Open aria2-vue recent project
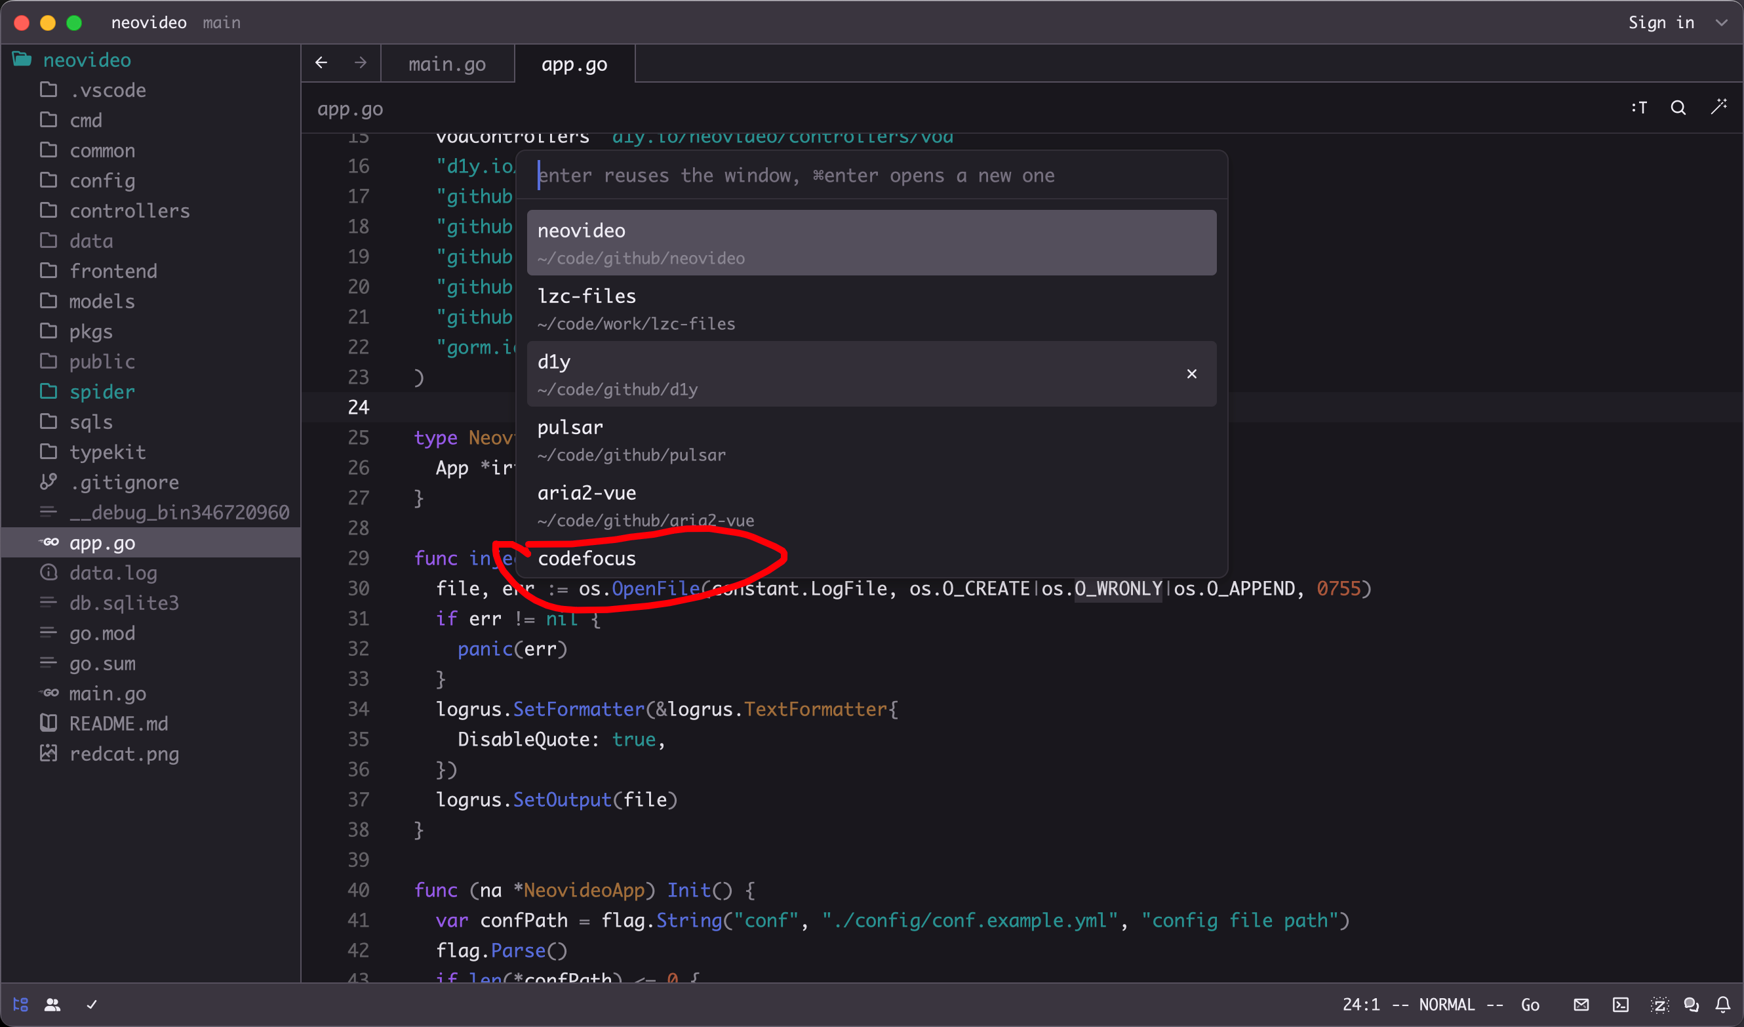This screenshot has width=1744, height=1027. point(871,505)
